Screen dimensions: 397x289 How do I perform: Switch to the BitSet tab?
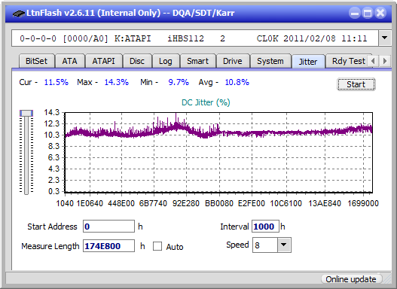[x=36, y=61]
